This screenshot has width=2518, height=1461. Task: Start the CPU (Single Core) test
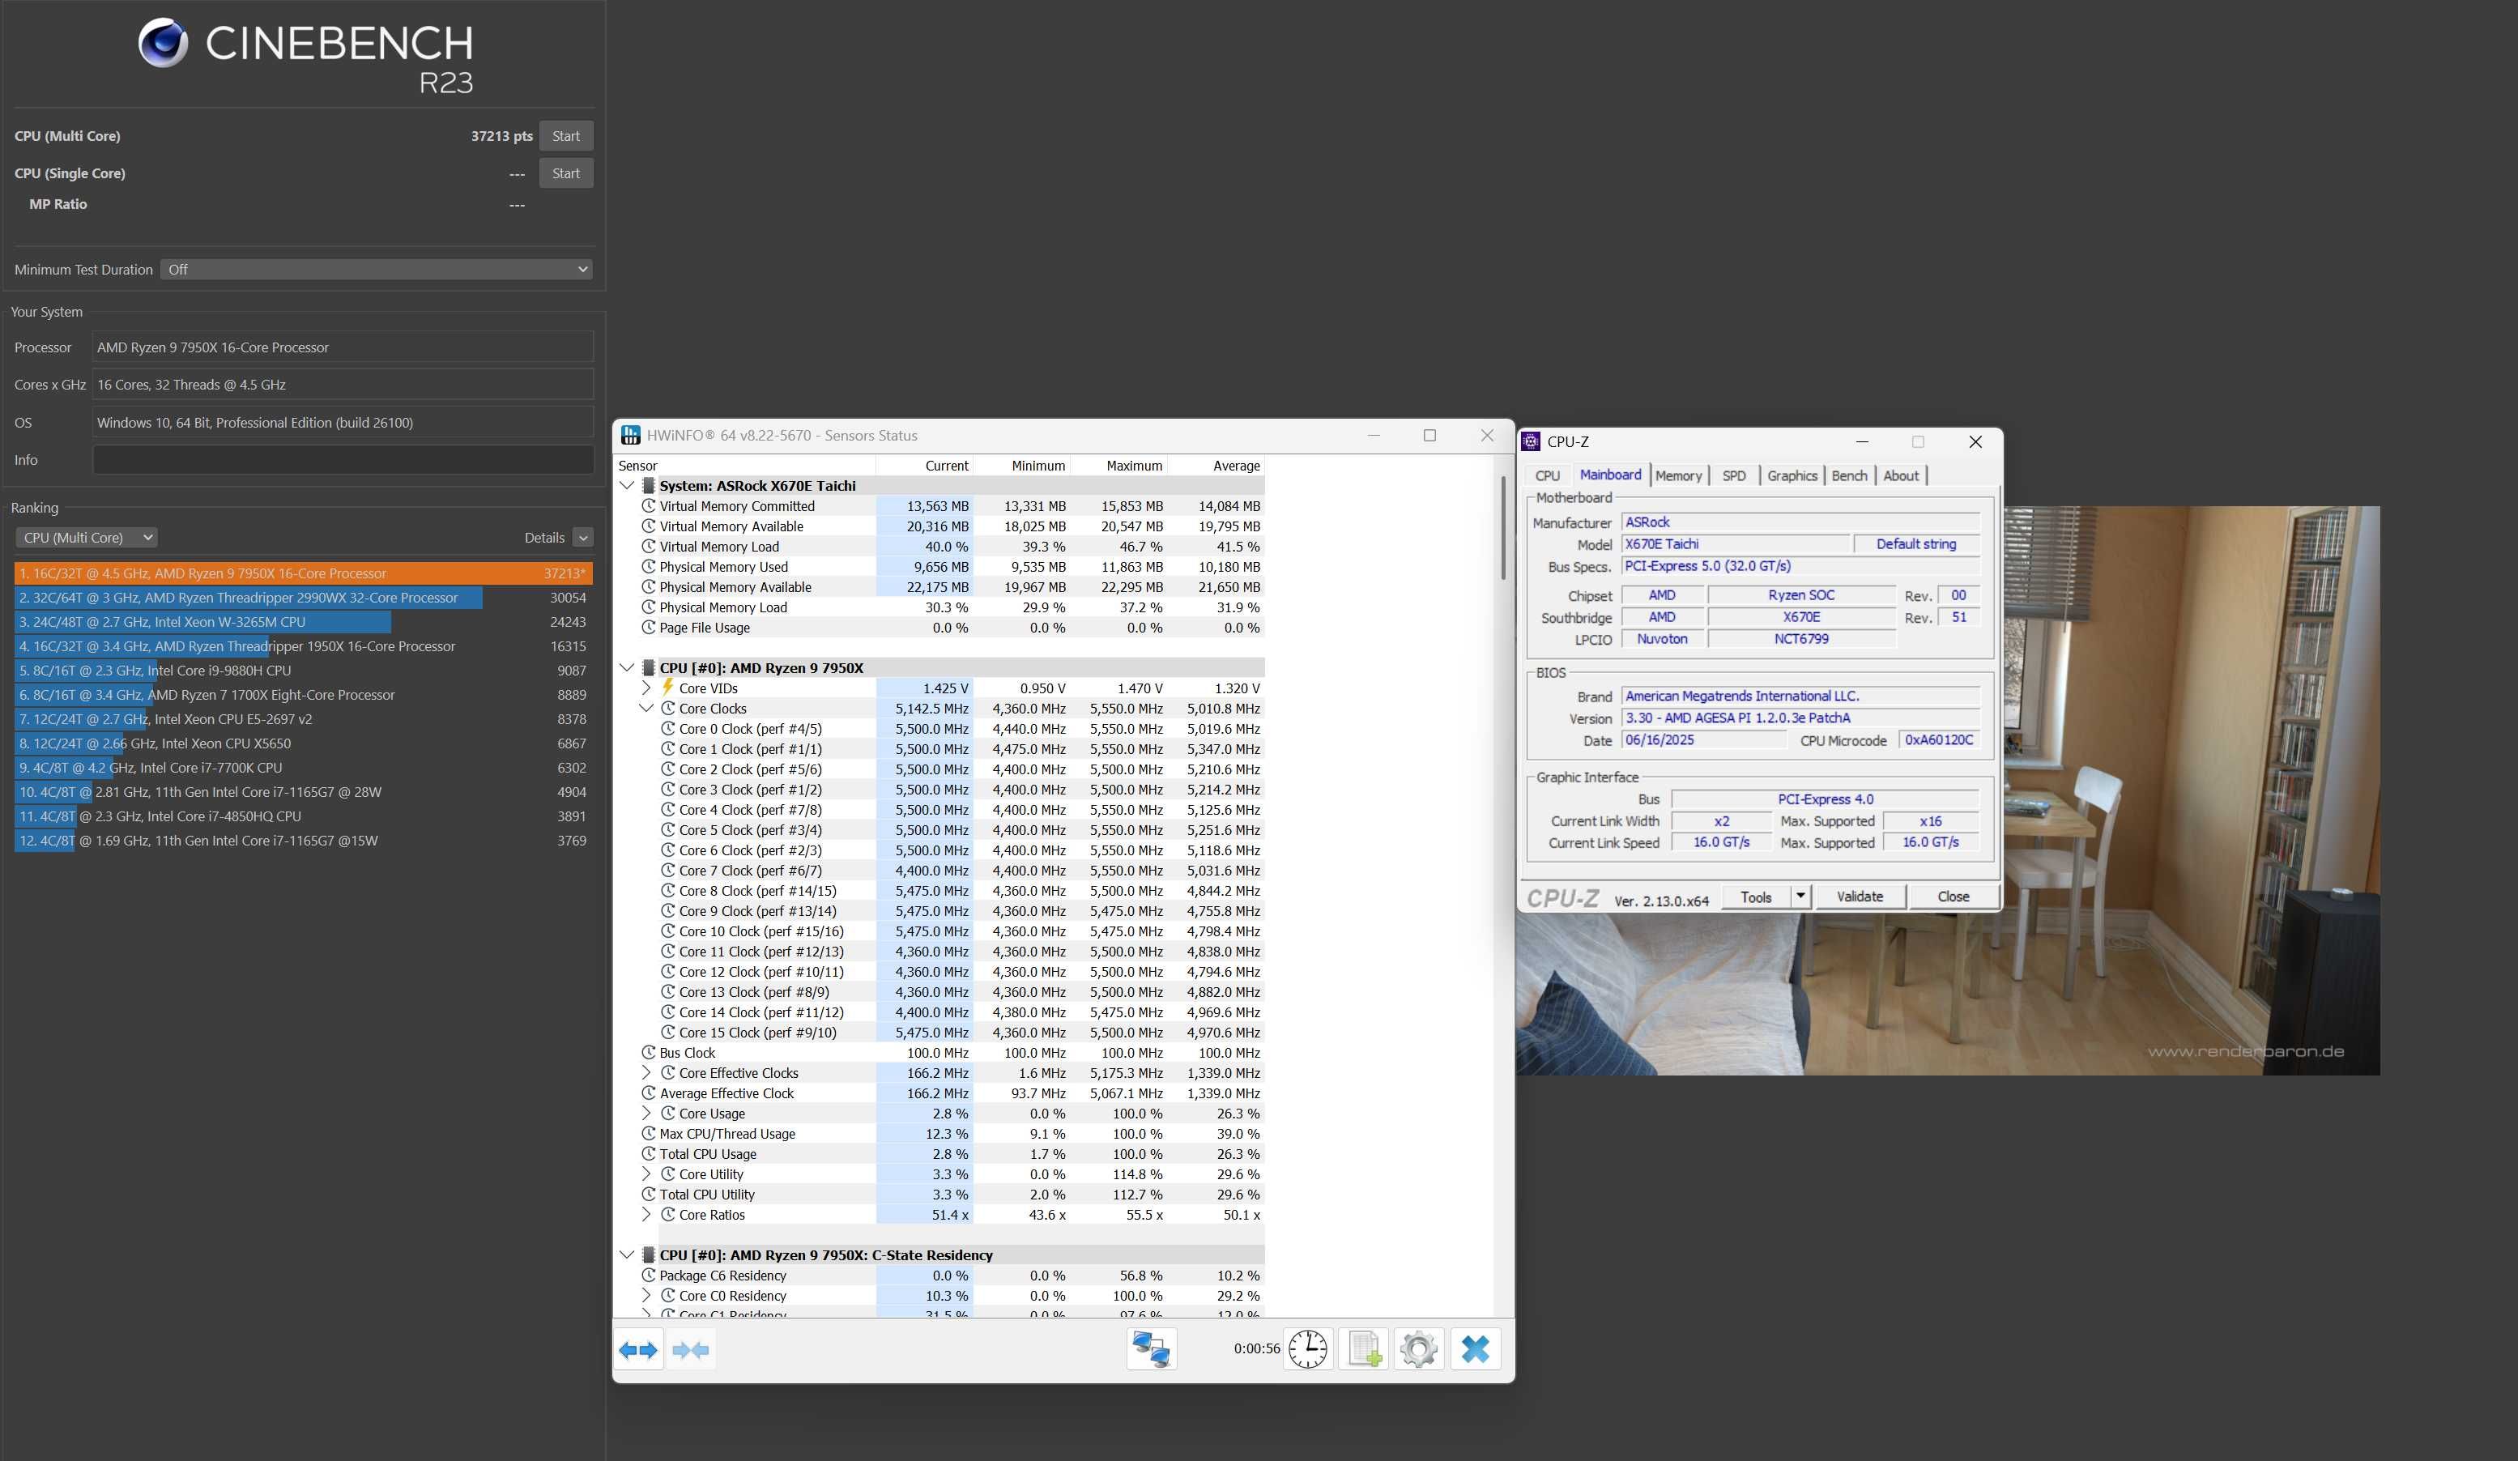565,173
